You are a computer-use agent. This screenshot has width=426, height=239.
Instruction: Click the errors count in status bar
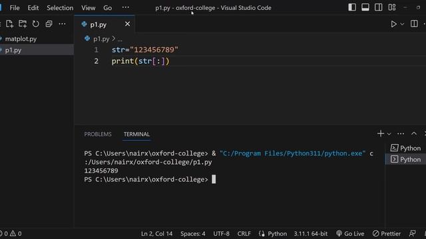4,234
